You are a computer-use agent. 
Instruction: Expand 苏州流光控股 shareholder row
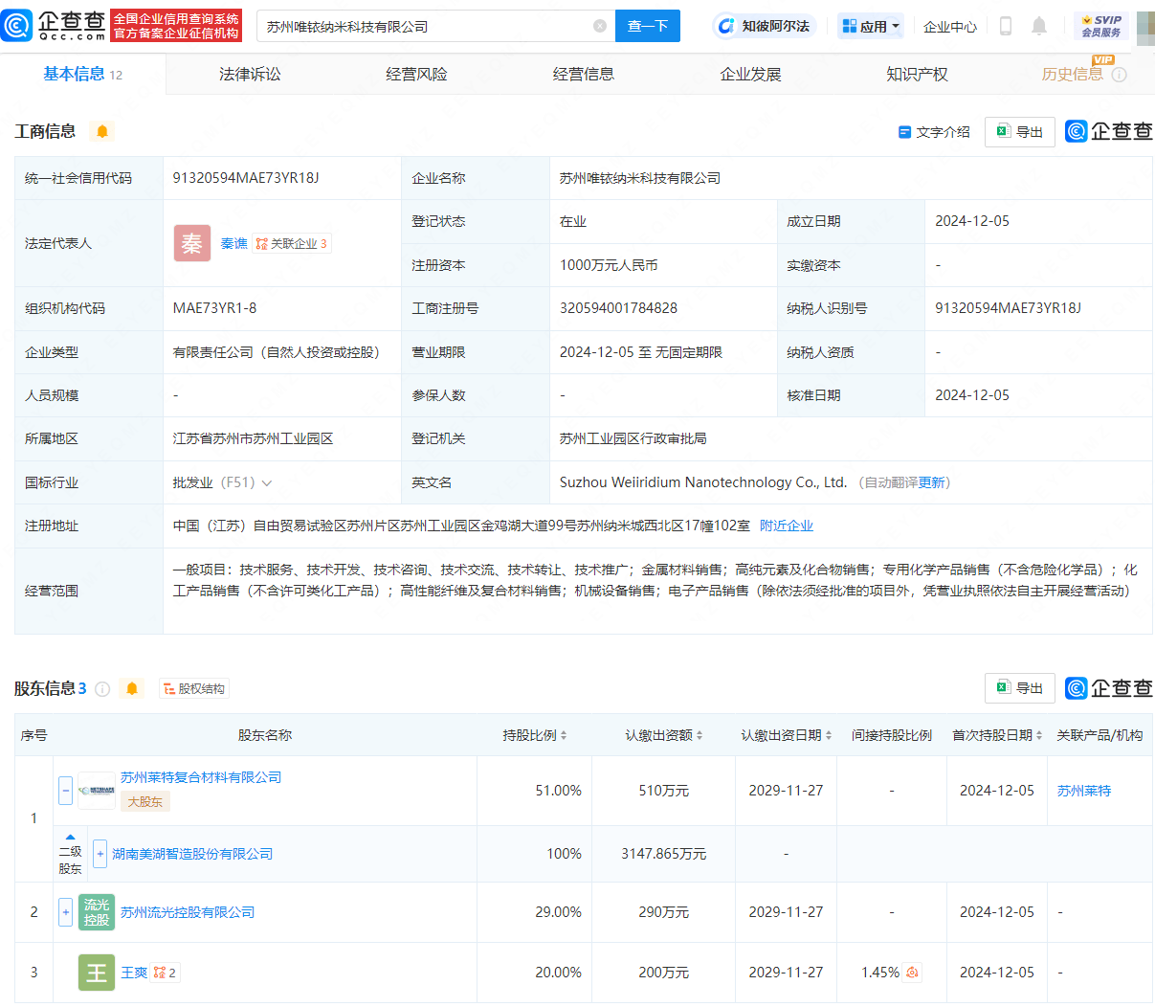(x=66, y=912)
